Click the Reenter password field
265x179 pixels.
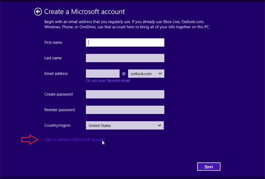(x=125, y=110)
